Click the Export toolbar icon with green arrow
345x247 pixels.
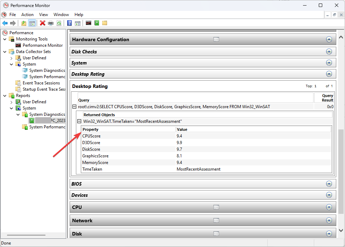23,23
